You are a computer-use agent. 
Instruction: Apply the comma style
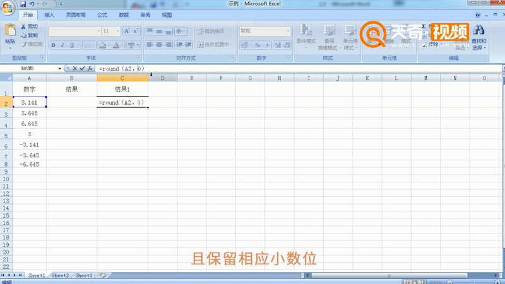pyautogui.click(x=266, y=45)
